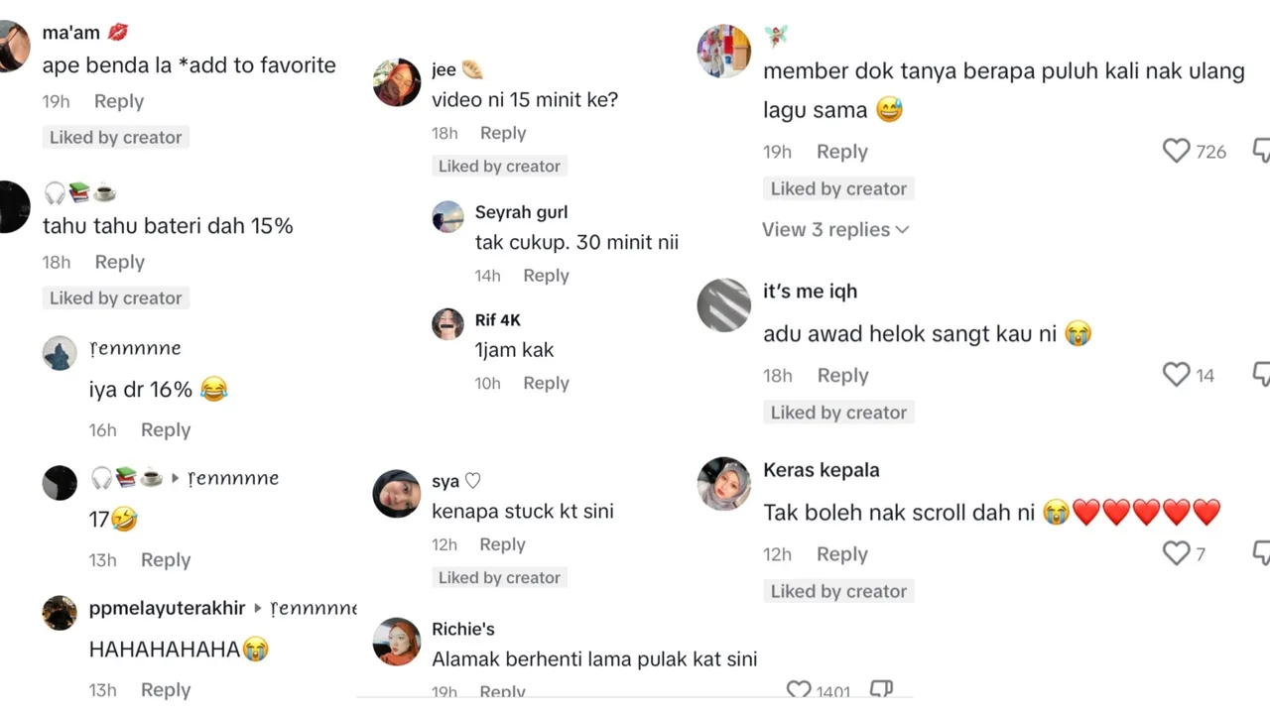Dislike the 'member dok tanya' comment
Screen dimensions: 1270x714
click(1261, 151)
